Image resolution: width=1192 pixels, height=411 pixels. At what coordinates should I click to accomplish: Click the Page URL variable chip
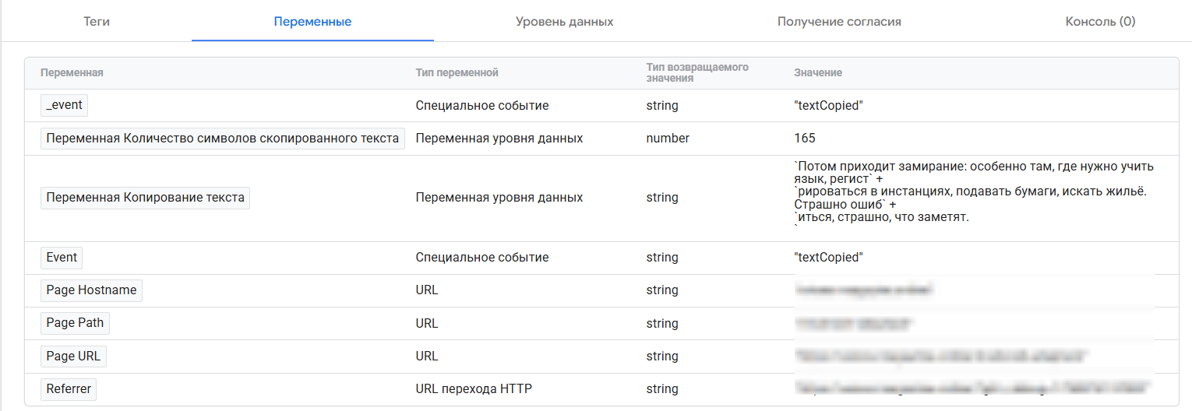[73, 357]
